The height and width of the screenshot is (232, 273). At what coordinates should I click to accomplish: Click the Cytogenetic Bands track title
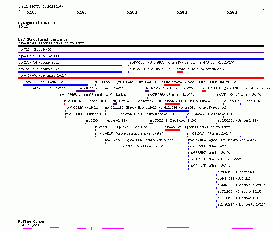pyautogui.click(x=37, y=23)
